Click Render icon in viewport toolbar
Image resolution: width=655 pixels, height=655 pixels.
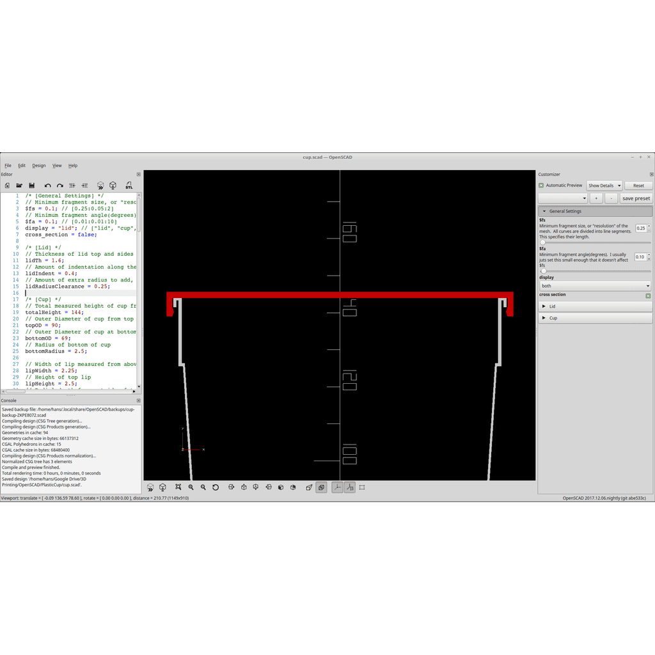tap(162, 487)
